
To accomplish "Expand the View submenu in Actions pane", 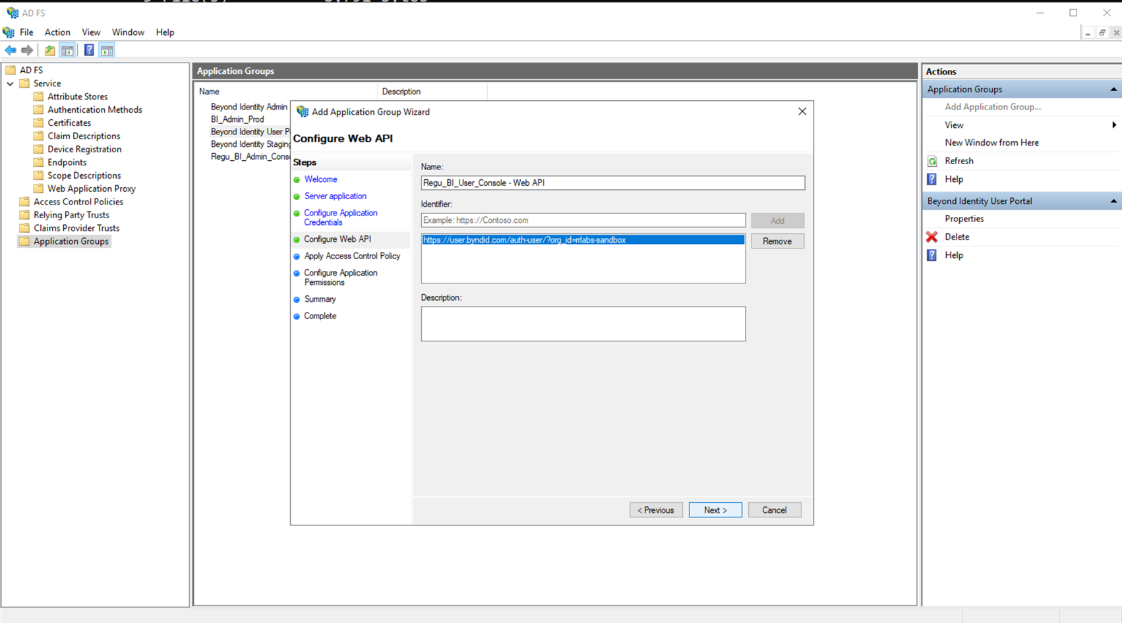I will 1113,125.
